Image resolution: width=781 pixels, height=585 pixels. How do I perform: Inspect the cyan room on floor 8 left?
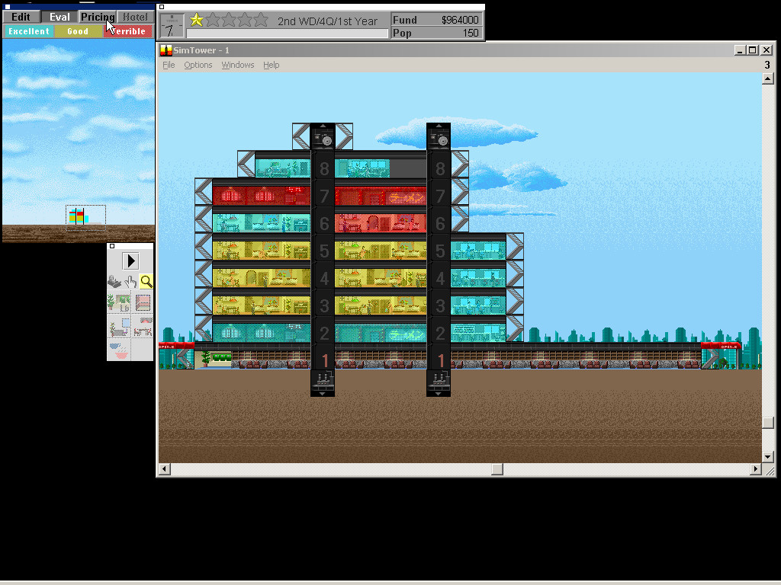tap(282, 168)
